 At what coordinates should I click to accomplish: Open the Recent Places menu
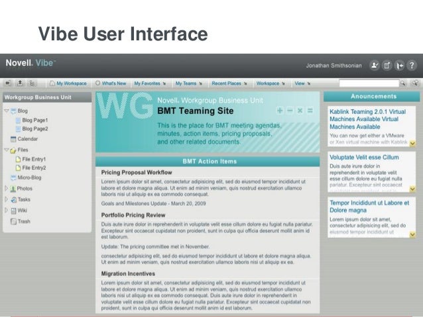229,83
